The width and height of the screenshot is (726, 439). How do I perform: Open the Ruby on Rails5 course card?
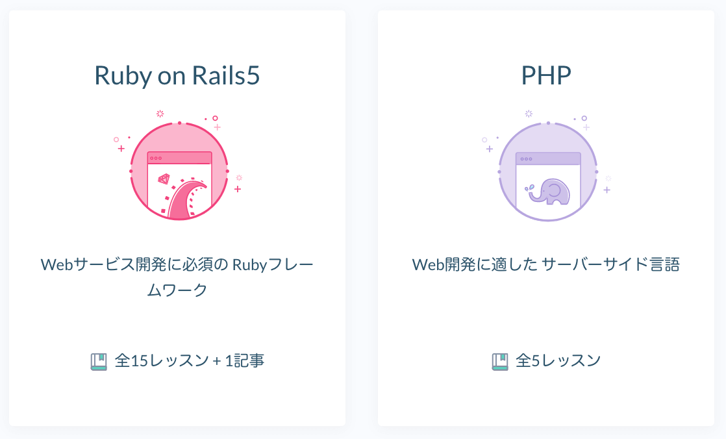coord(177,218)
